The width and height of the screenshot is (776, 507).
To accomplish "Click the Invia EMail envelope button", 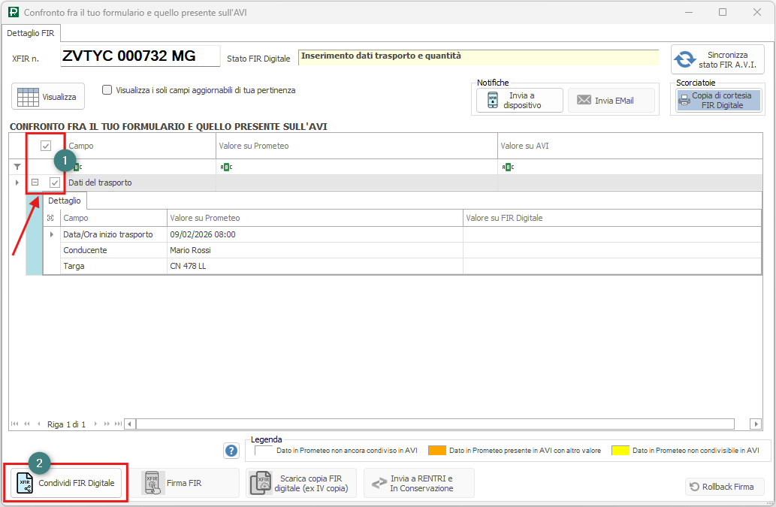I will click(611, 100).
